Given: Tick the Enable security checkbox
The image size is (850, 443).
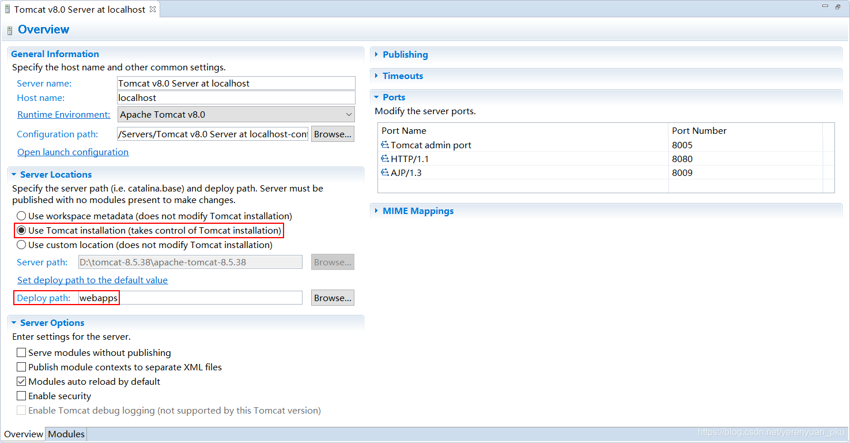Looking at the screenshot, I should 21,396.
